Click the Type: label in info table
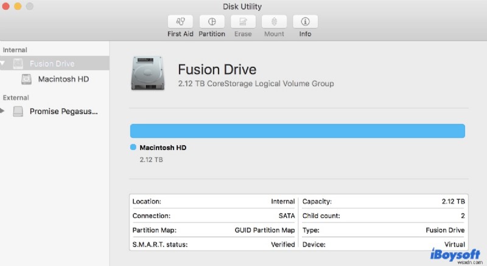 311,230
